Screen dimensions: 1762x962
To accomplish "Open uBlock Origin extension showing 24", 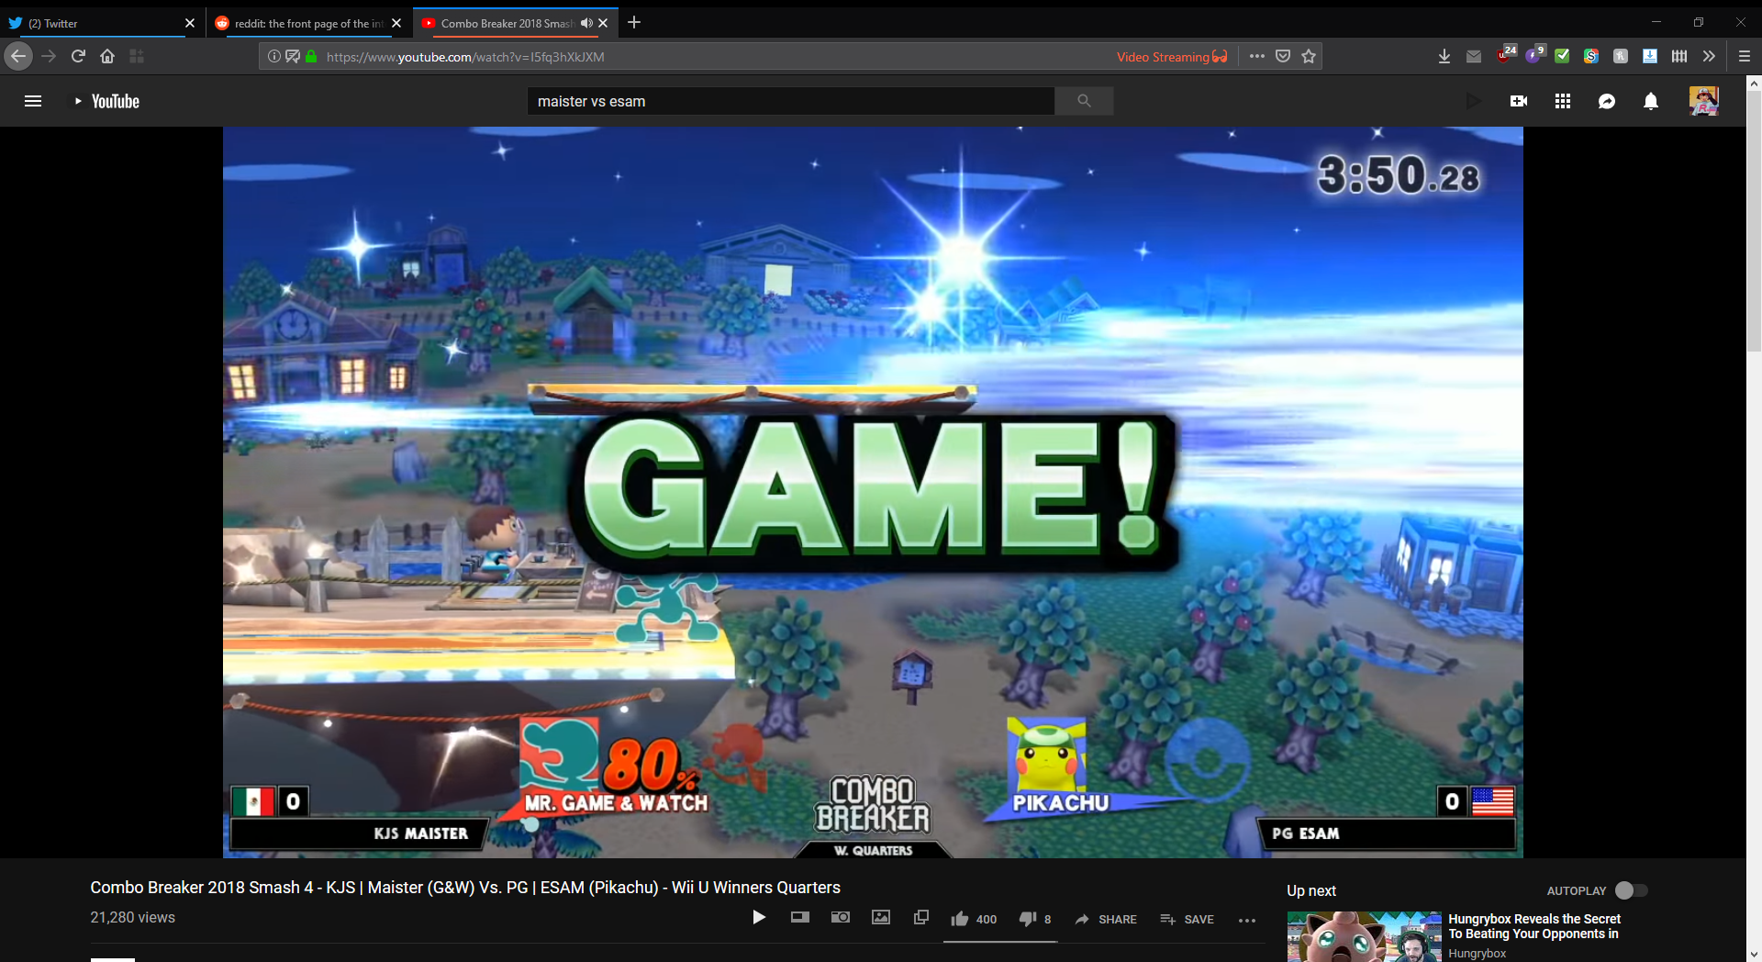I will point(1505,55).
